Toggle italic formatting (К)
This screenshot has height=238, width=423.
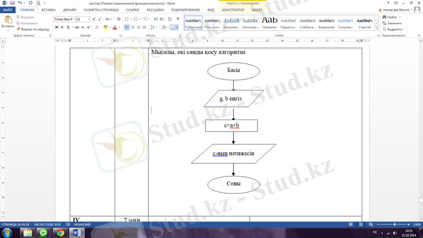click(x=62, y=28)
